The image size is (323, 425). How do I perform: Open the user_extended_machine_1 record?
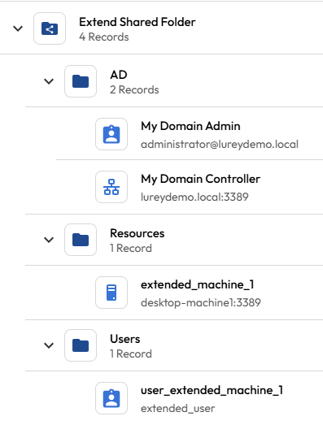(212, 390)
